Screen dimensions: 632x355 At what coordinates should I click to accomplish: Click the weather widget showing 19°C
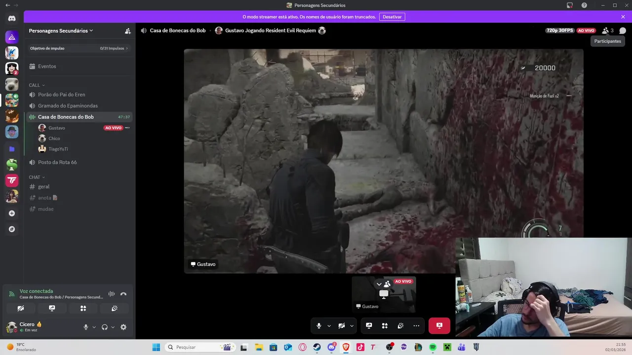pos(22,347)
